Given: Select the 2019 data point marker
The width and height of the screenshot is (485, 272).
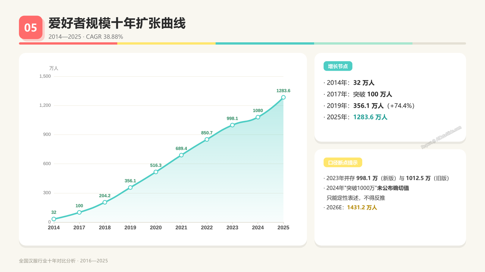Looking at the screenshot, I should click(x=130, y=187).
